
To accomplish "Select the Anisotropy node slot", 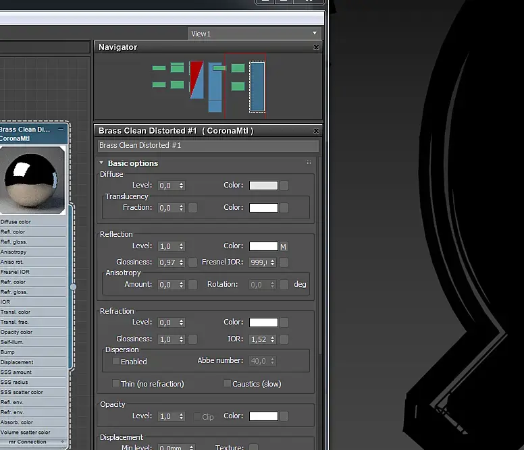I will click(32, 252).
